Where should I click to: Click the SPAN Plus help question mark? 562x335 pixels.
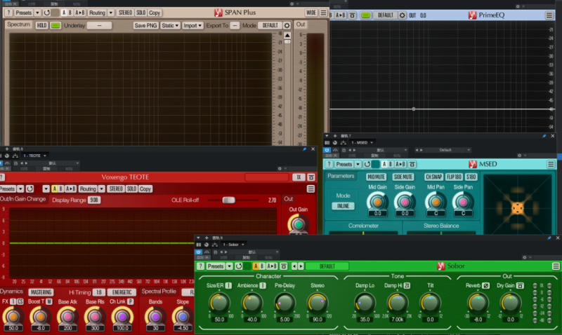pyautogui.click(x=8, y=13)
